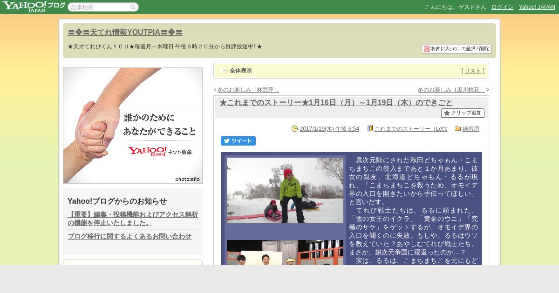Click the search magnifier icon

(133, 7)
